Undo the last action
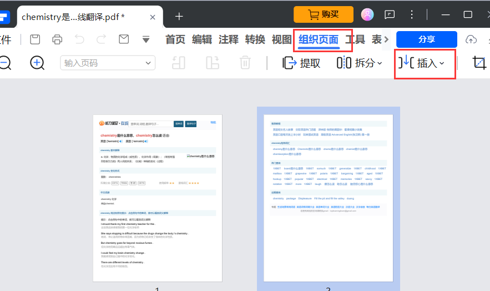 [x=79, y=39]
